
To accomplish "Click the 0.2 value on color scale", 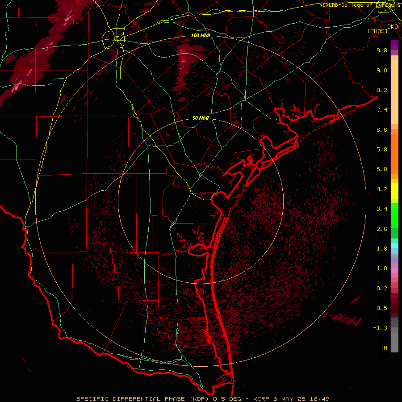I will point(382,289).
